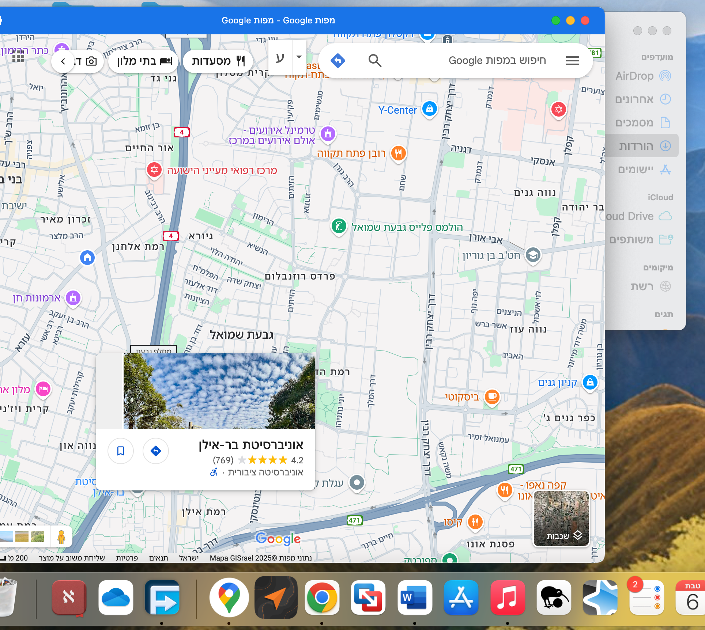Open Microsoft Word from the Dock
Image resolution: width=705 pixels, height=630 pixels.
(x=415, y=597)
